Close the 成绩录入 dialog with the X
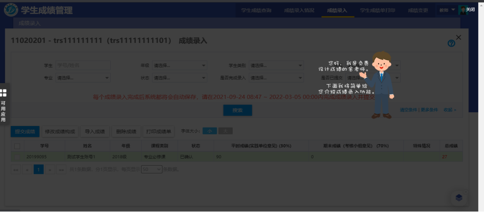Screen dimensions: 484x212 click(x=458, y=37)
